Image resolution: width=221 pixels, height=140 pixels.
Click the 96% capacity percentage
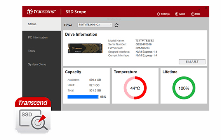coord(103,97)
